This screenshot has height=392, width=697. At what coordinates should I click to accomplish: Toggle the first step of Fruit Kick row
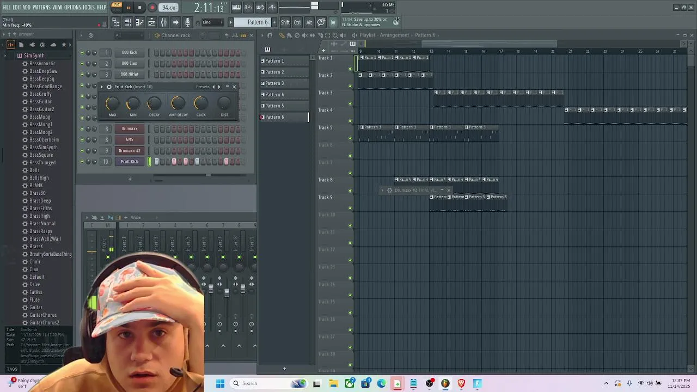click(156, 162)
